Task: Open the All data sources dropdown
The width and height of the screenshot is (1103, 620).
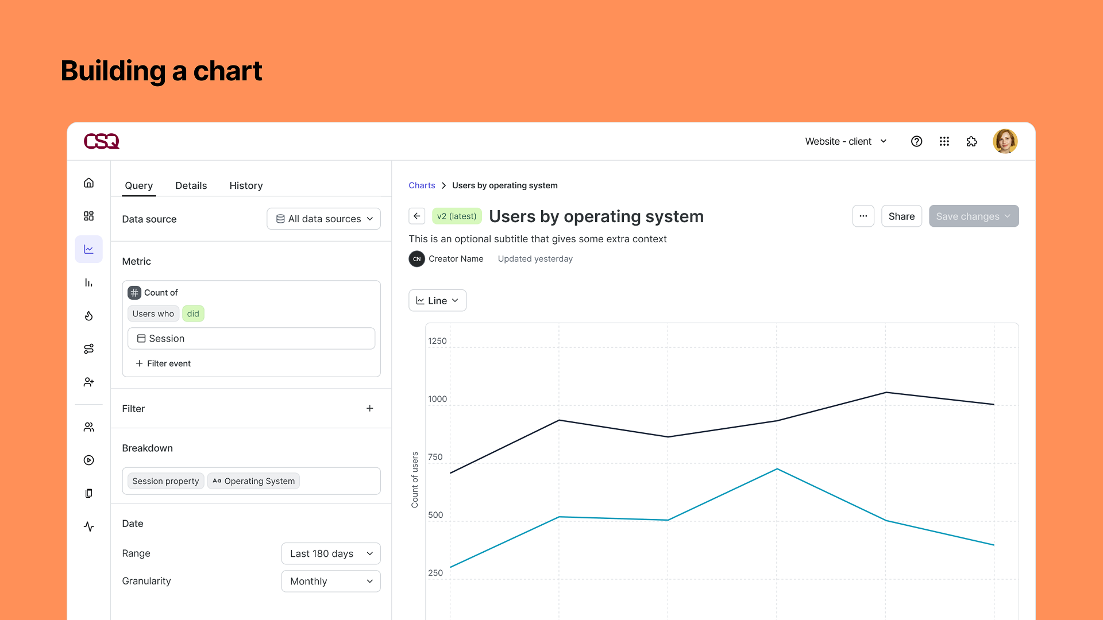Action: 323,219
